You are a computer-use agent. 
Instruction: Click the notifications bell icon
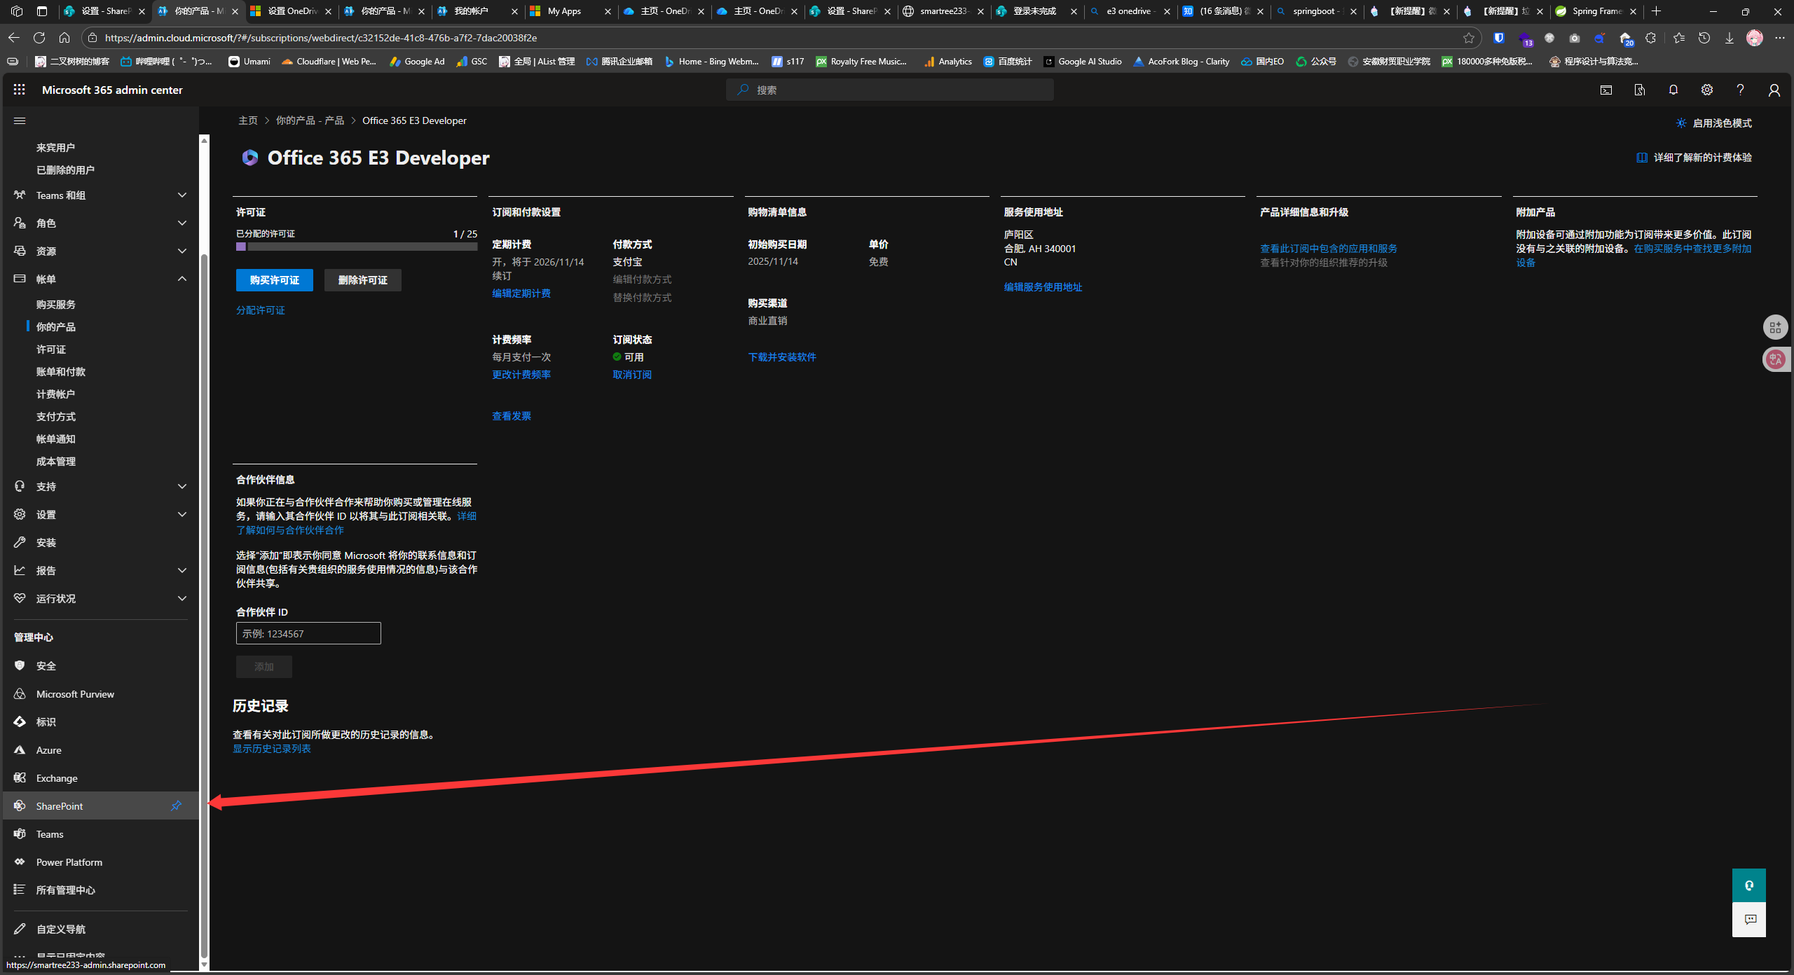tap(1673, 90)
